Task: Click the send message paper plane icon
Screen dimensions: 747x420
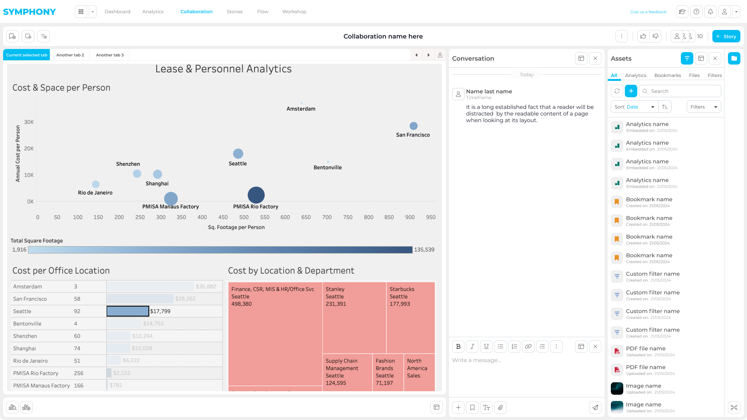Action: click(x=595, y=408)
